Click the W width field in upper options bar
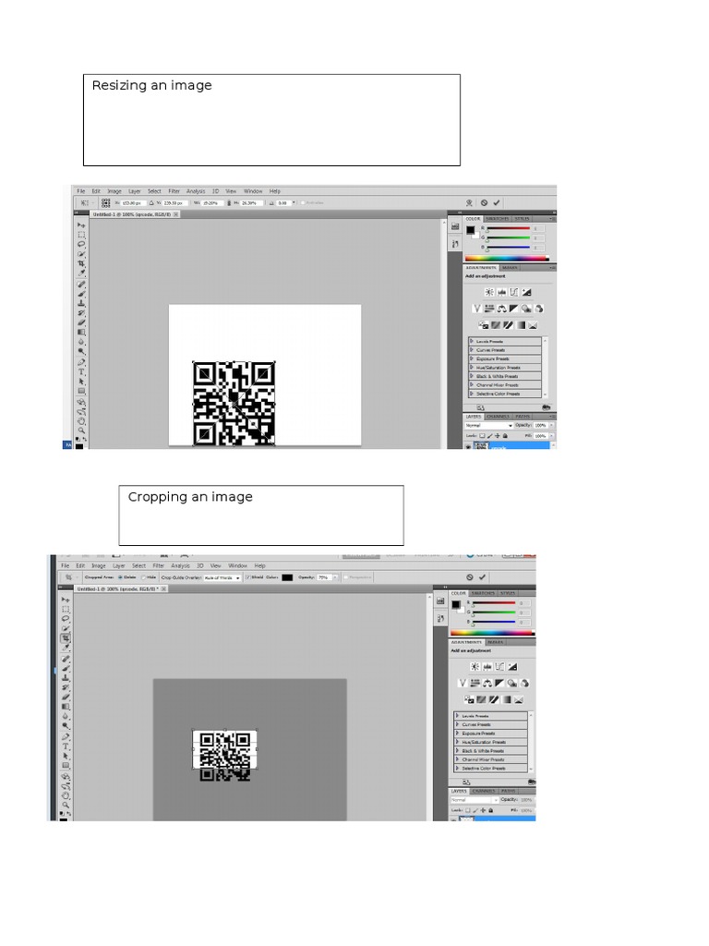Image resolution: width=709 pixels, height=946 pixels. point(212,202)
